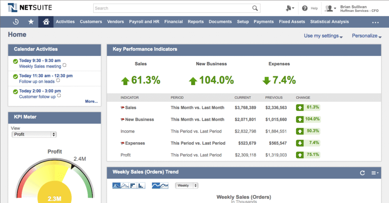The width and height of the screenshot is (389, 203).
Task: Toggle completion check for Weekly Sales meeting
Action: point(15,61)
